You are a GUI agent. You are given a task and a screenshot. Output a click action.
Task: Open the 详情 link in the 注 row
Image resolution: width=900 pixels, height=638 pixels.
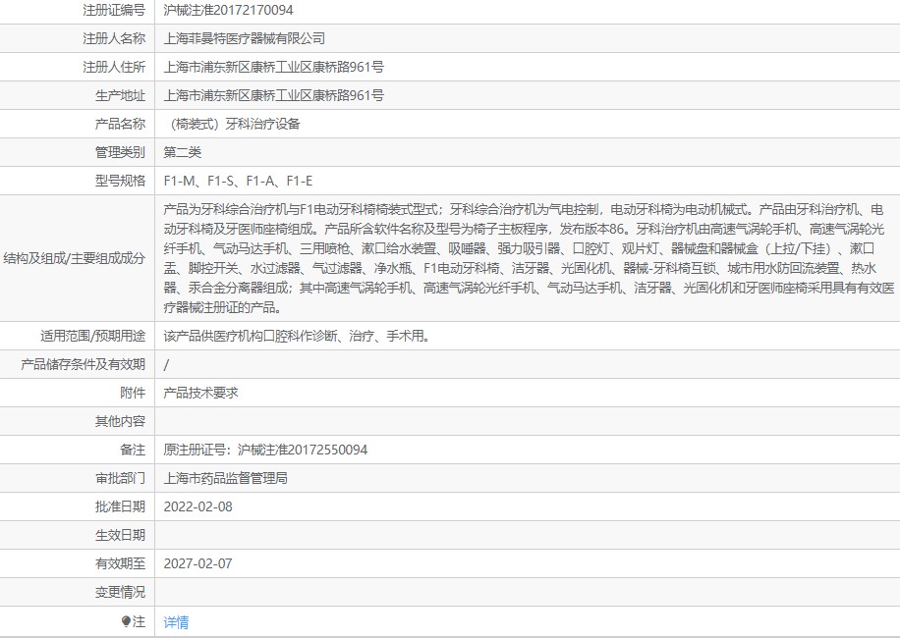coord(176,622)
